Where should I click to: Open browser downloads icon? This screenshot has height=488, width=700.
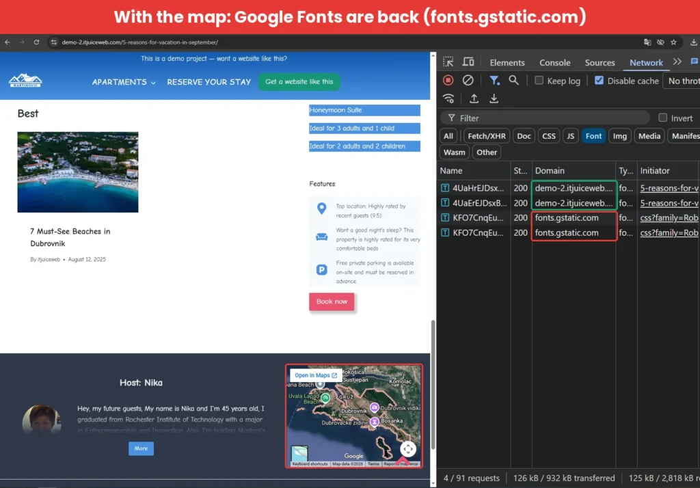pyautogui.click(x=693, y=42)
